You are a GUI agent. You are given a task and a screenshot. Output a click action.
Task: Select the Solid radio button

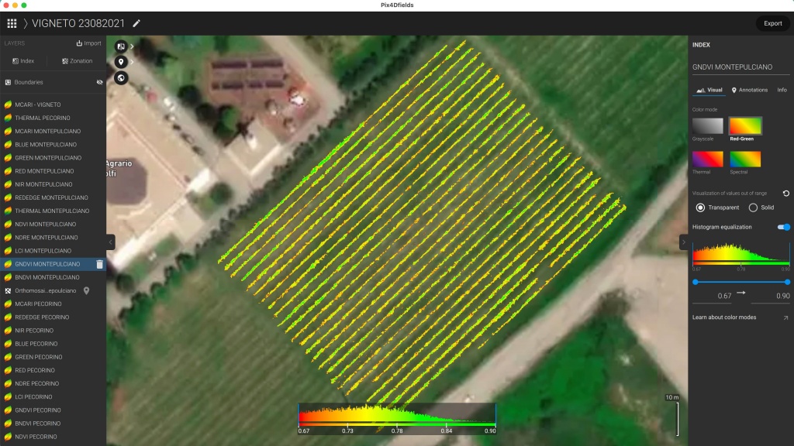[753, 208]
